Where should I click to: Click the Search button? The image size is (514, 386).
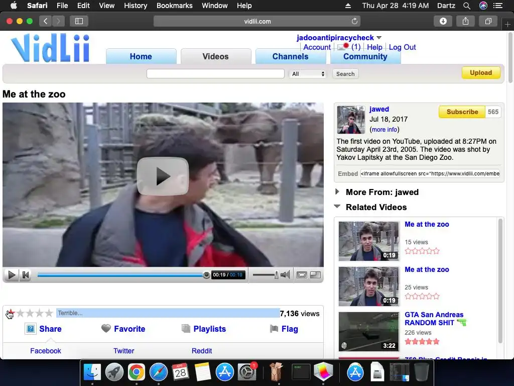345,74
